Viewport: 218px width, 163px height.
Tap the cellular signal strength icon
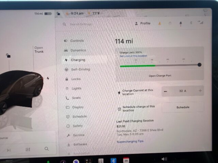(x=201, y=22)
